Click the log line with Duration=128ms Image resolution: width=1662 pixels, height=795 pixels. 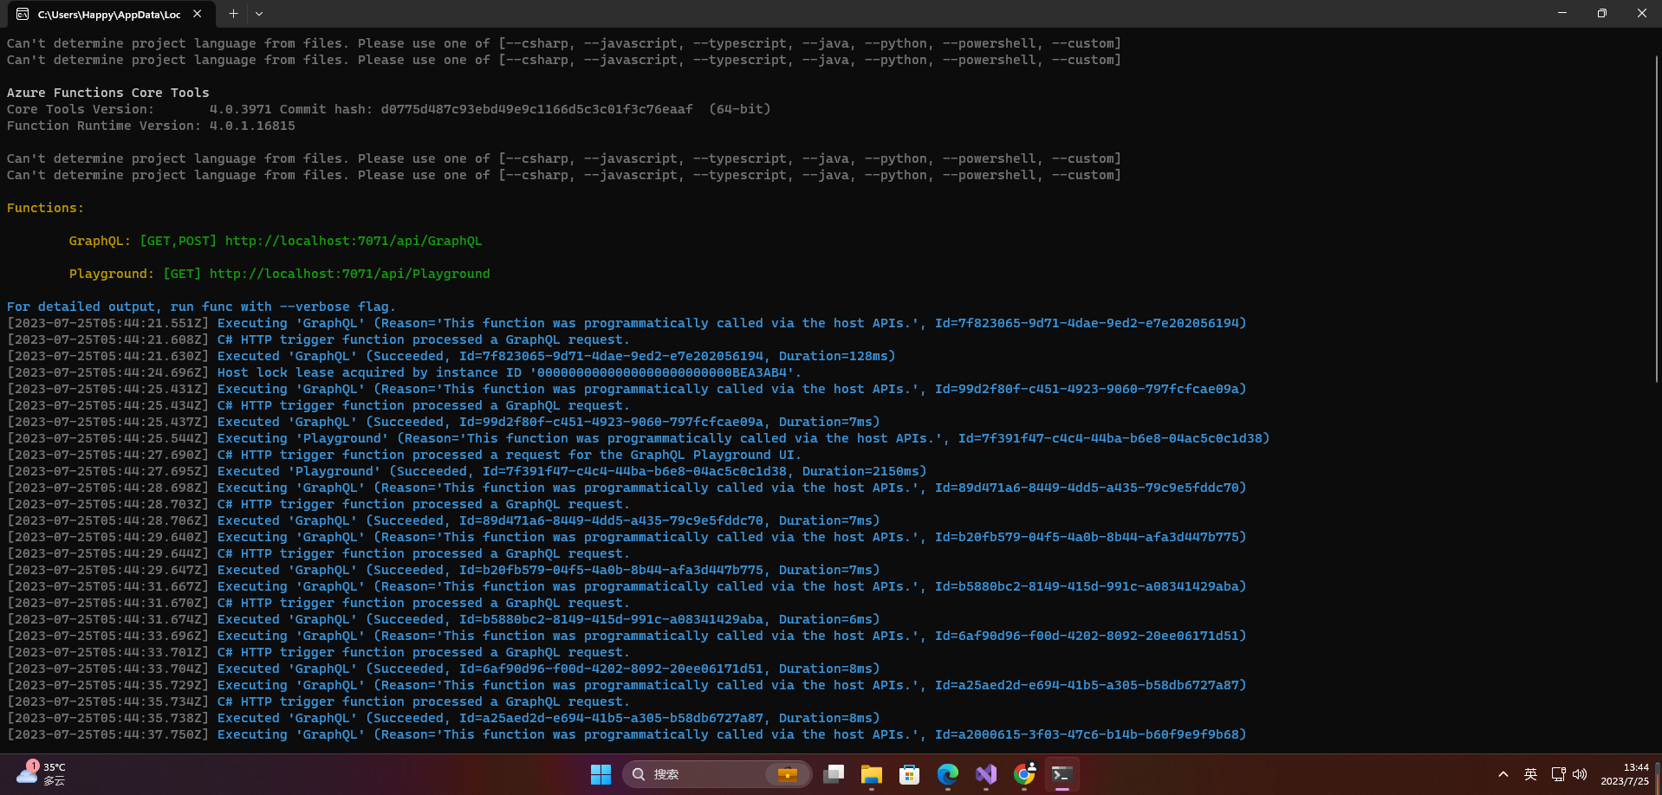451,356
